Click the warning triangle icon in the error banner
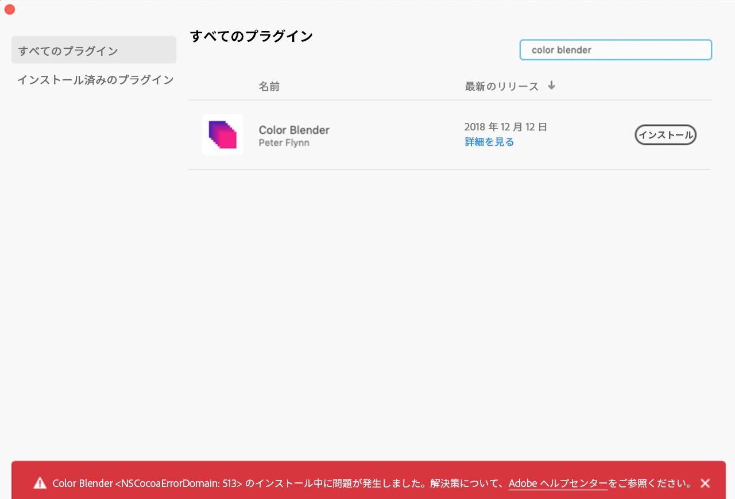The height and width of the screenshot is (499, 735). click(x=40, y=483)
